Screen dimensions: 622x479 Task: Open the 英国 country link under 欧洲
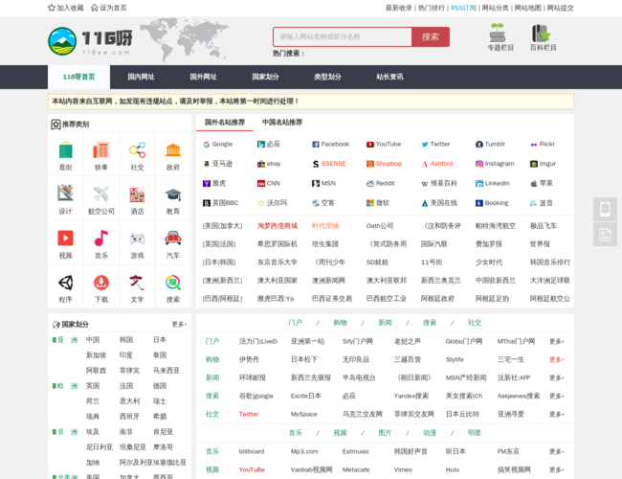click(93, 386)
